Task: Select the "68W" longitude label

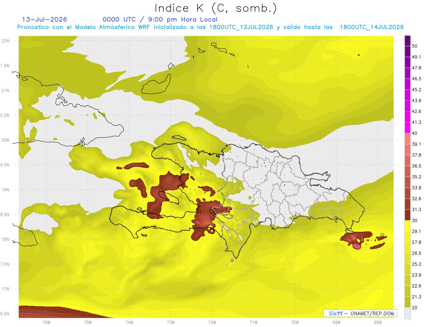Action: coord(378,322)
